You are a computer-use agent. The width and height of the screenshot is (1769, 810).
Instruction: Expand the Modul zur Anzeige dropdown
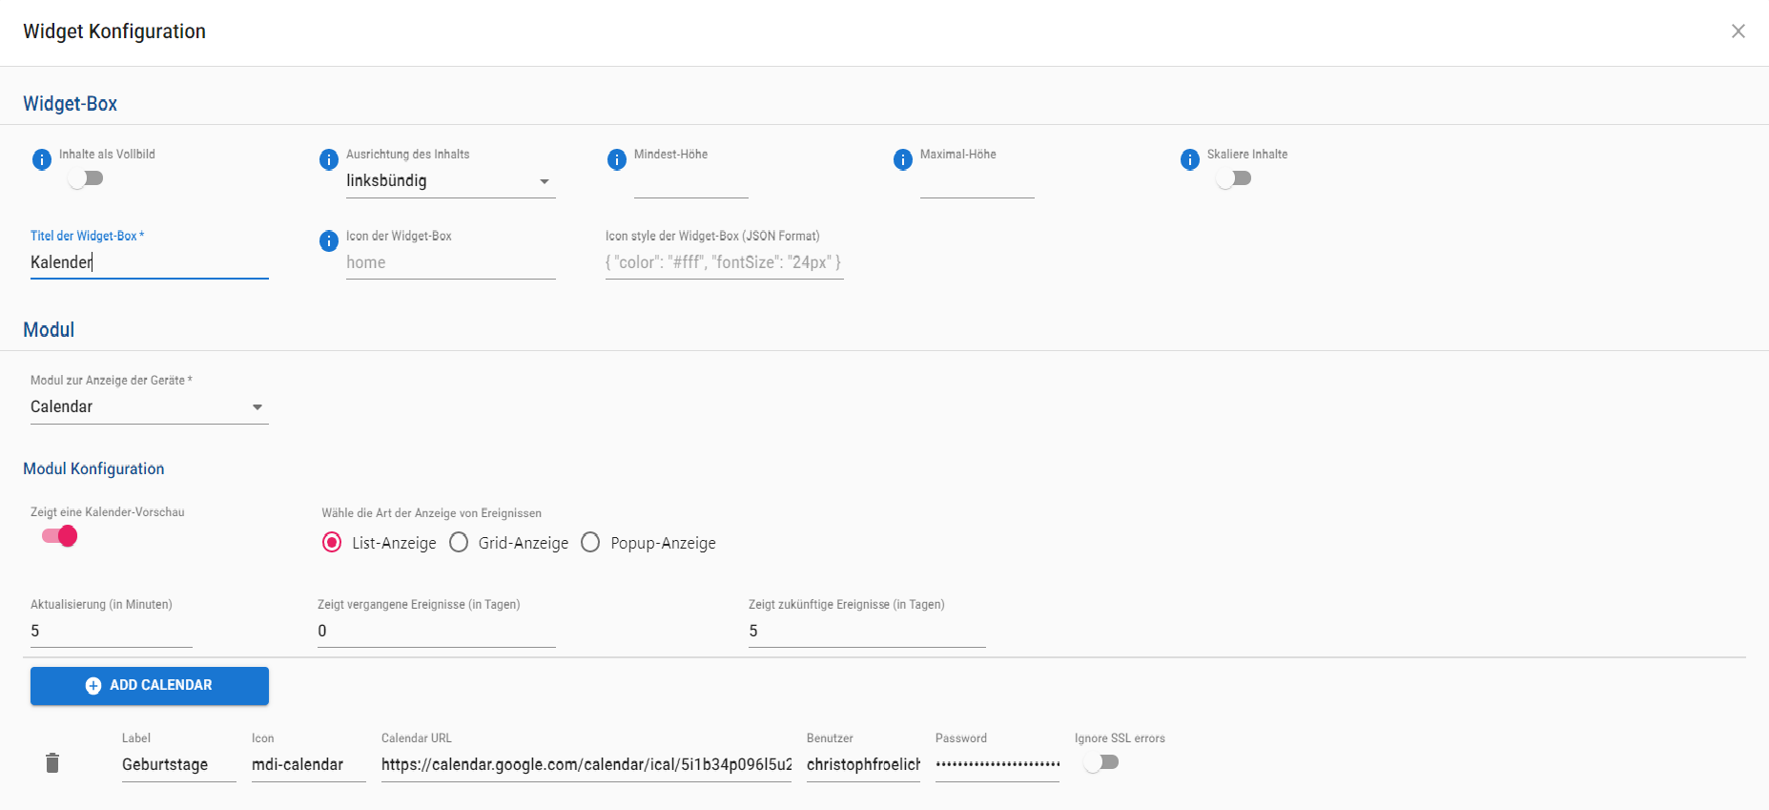click(149, 407)
